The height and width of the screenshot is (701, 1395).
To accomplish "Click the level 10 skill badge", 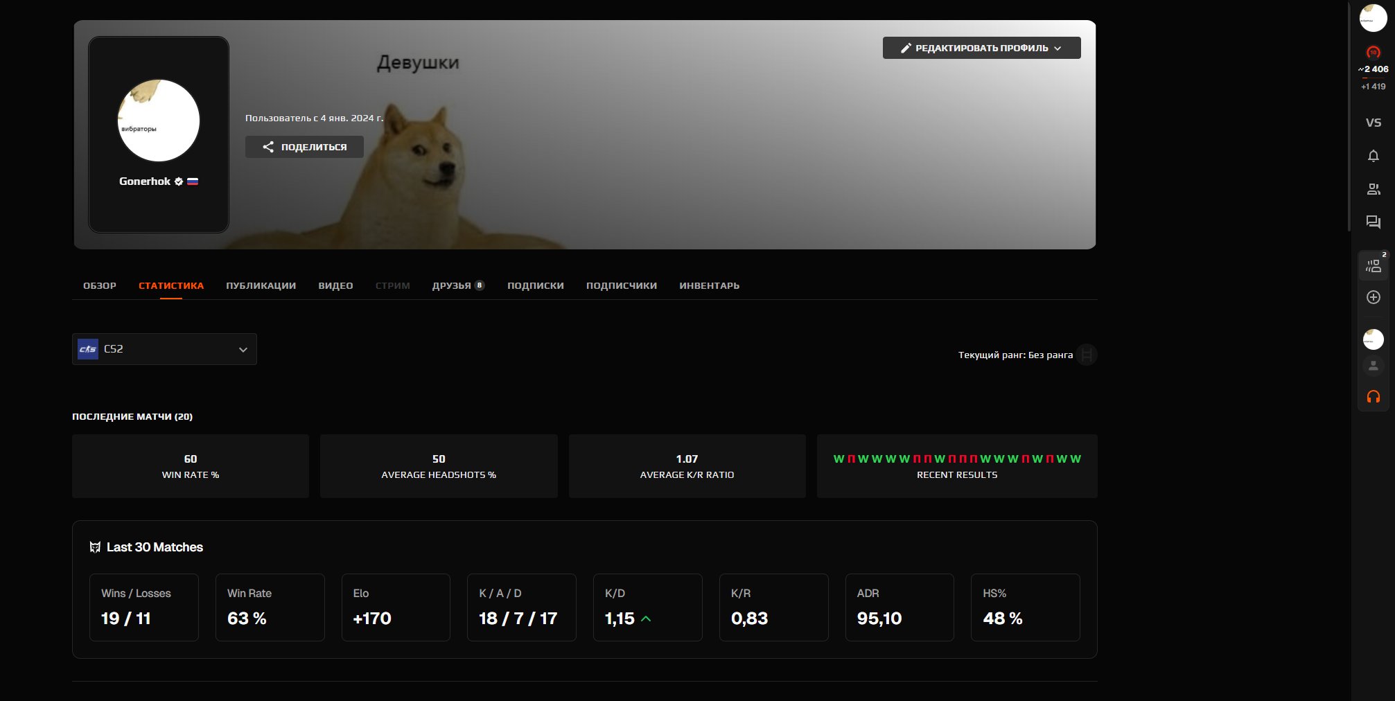I will [1373, 53].
